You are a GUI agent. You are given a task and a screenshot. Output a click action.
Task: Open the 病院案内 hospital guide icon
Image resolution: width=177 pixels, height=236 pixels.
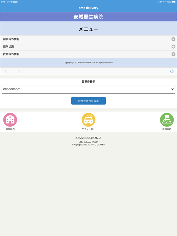tap(10, 120)
